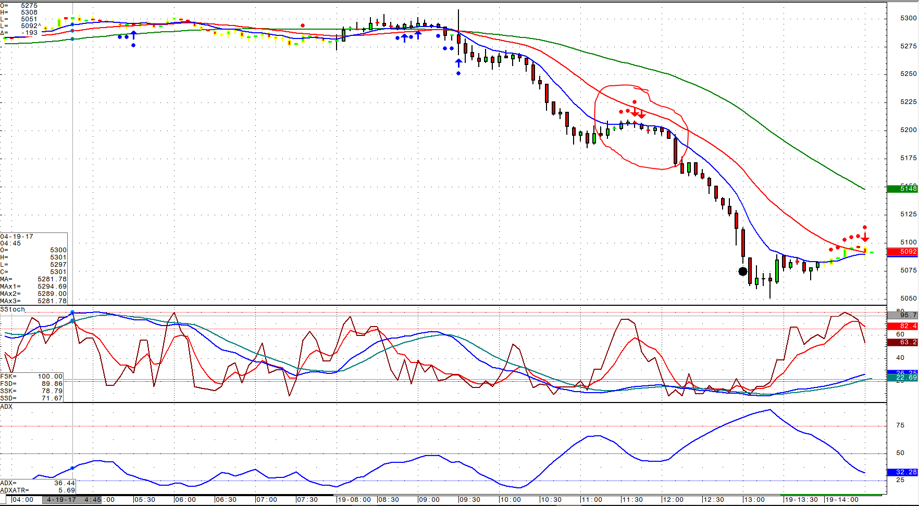Click the ADX= 36.44 readout
The image size is (919, 506).
click(x=38, y=483)
